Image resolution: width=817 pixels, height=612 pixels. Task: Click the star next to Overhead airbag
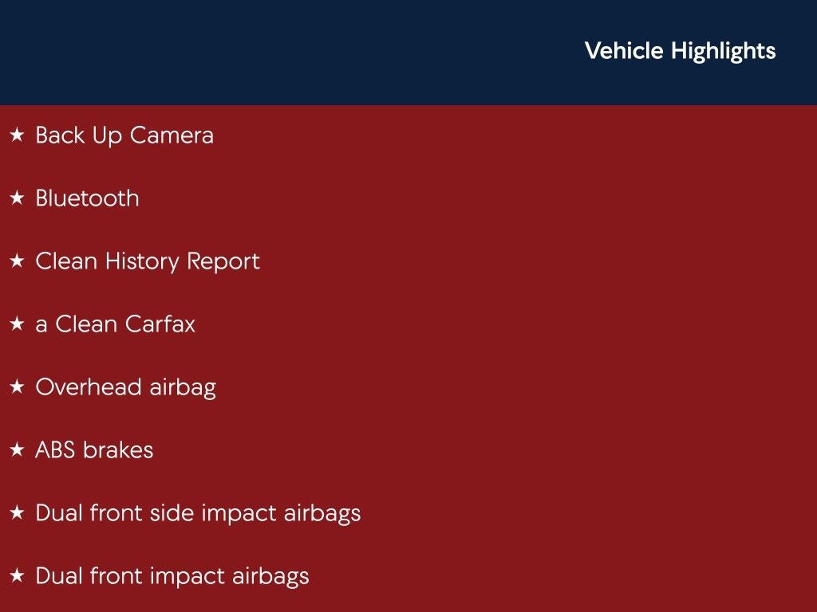pos(17,387)
